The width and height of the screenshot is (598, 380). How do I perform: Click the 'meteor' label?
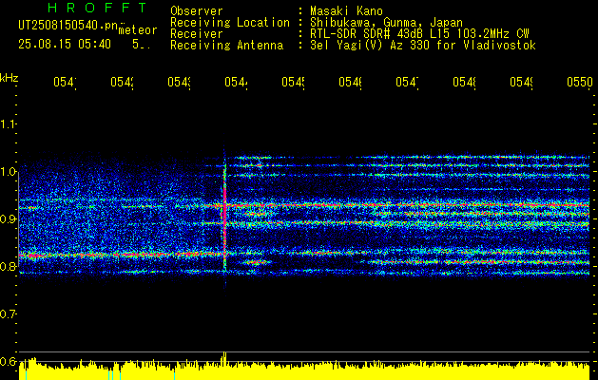click(x=138, y=30)
